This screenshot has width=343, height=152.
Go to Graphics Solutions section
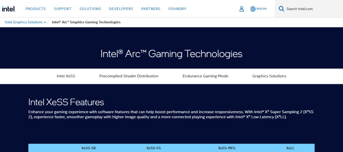pyautogui.click(x=269, y=76)
